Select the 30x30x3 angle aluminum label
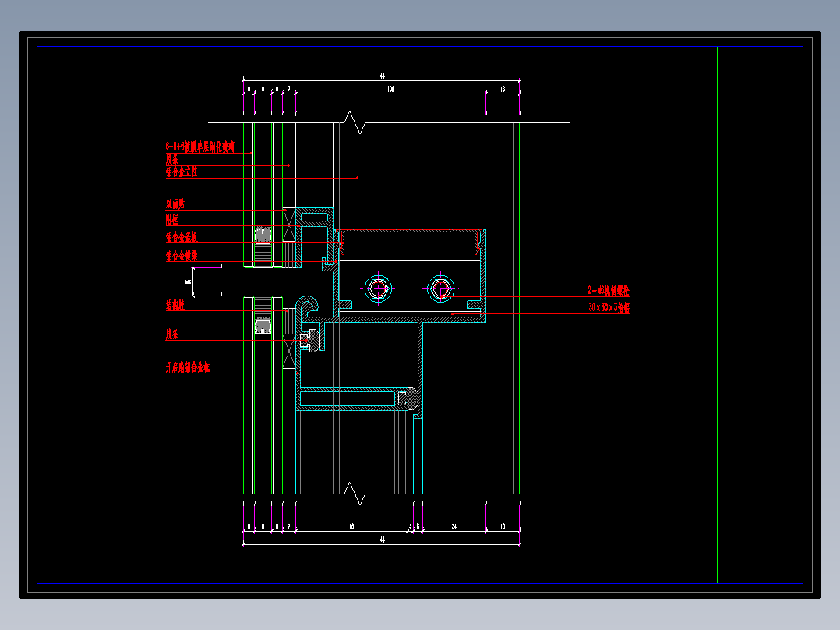 coord(609,308)
